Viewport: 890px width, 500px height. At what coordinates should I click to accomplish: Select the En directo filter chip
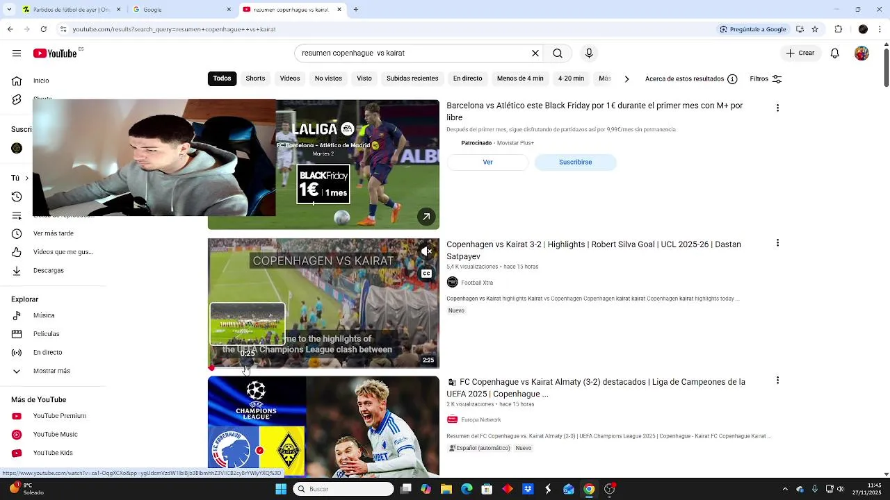click(x=467, y=78)
